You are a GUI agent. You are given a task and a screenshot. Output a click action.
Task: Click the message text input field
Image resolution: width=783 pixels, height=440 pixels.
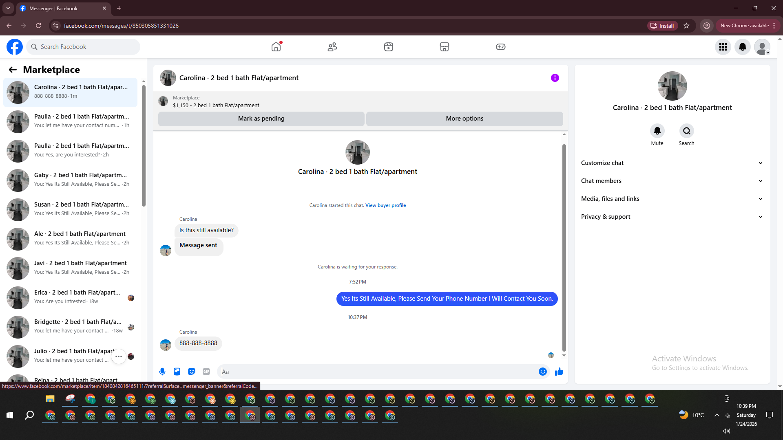point(379,372)
